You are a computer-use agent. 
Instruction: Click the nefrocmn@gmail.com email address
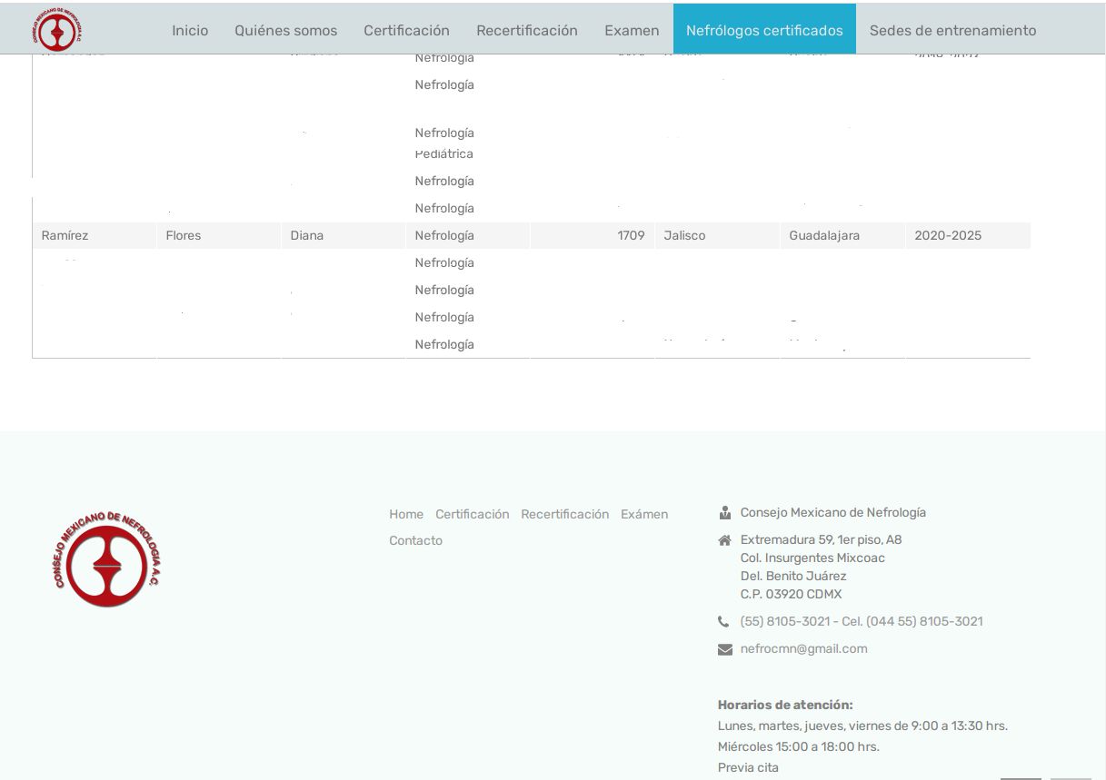coord(803,648)
